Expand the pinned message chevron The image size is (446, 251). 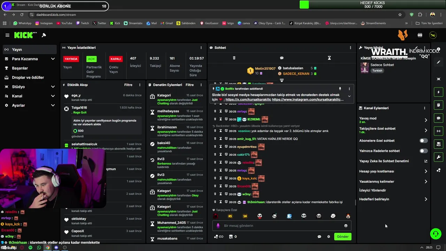349,97
